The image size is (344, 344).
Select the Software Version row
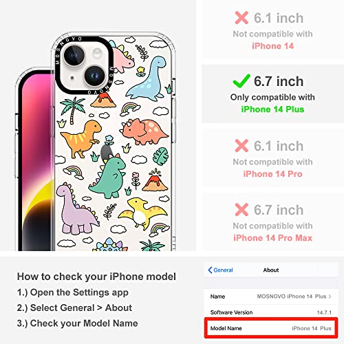point(271,312)
